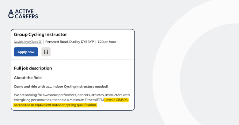The width and height of the screenshot is (239, 125).
Task: Click the 'We are looking for awesome performers' paragraph
Action: (x=72, y=100)
